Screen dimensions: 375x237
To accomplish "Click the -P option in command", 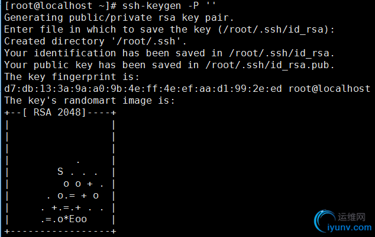I will click(193, 6).
